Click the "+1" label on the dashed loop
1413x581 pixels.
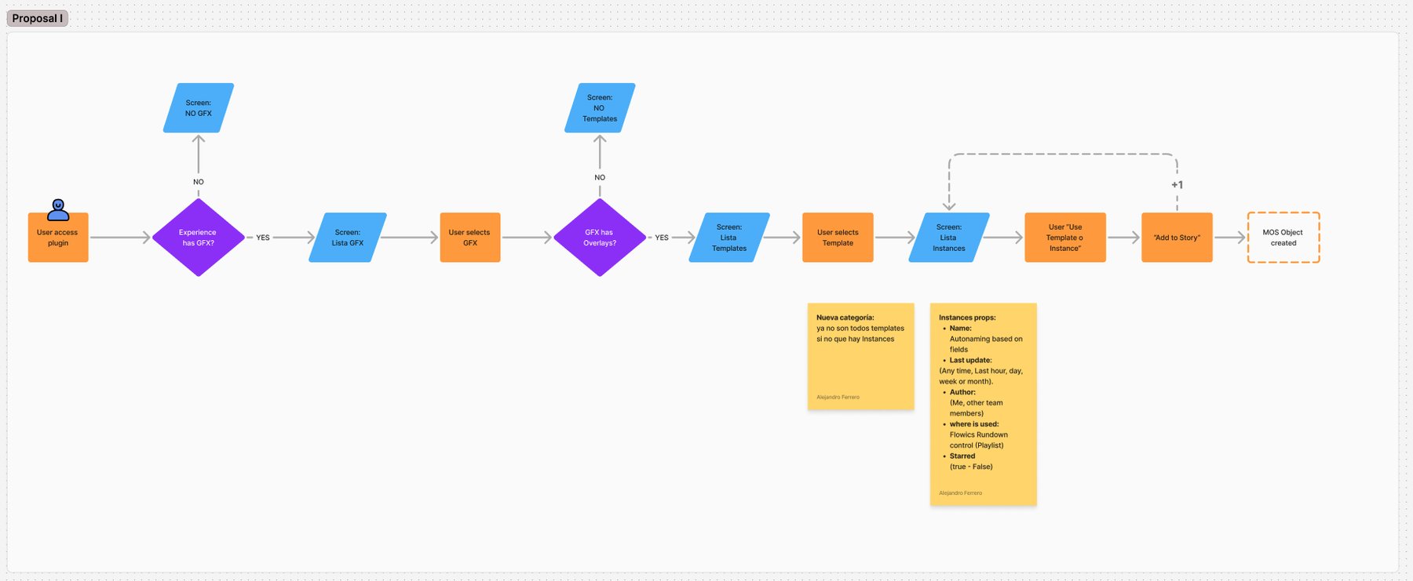(x=1177, y=185)
